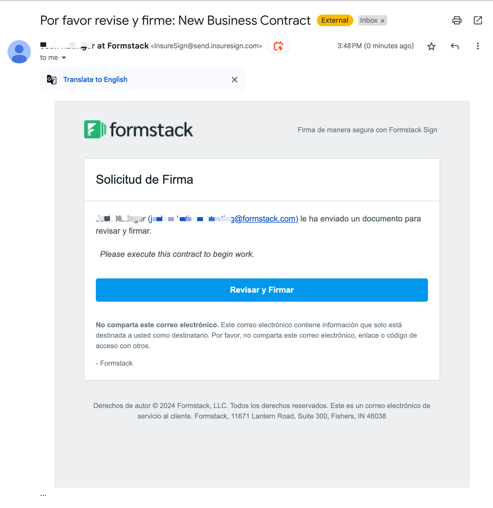Click 'Translate to English' link
This screenshot has height=508, width=493.
(x=95, y=80)
